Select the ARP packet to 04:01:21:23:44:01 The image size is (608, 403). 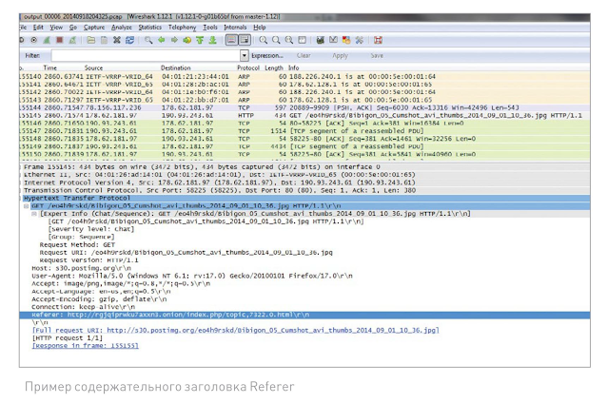[x=304, y=77]
